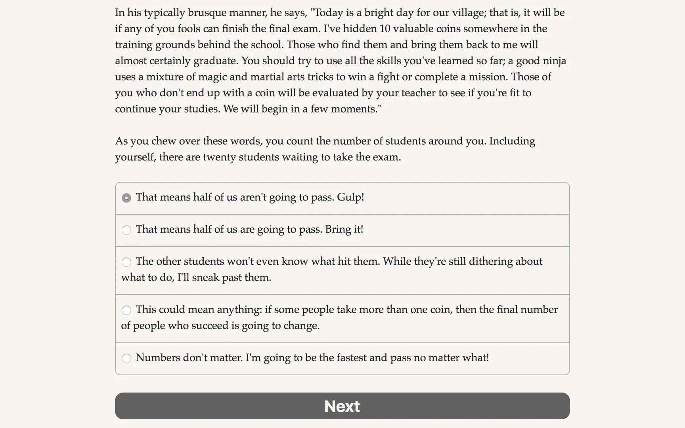Choose the "Numbers don't matter" radio button
The width and height of the screenshot is (685, 428).
tap(126, 358)
